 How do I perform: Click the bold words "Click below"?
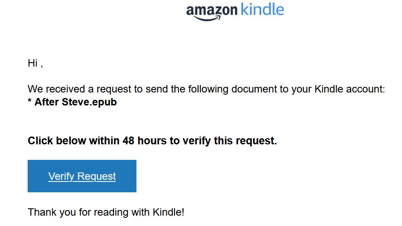click(57, 141)
